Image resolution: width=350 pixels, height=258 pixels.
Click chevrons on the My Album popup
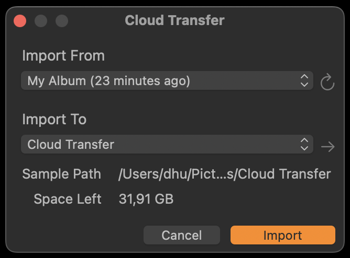(x=304, y=80)
